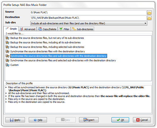Select Backup including selected sub-directories option
Image resolution: width=157 pixels, height=128 pixels.
[x=47, y=47]
